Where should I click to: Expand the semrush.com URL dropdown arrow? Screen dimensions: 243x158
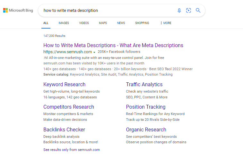coord(94,52)
